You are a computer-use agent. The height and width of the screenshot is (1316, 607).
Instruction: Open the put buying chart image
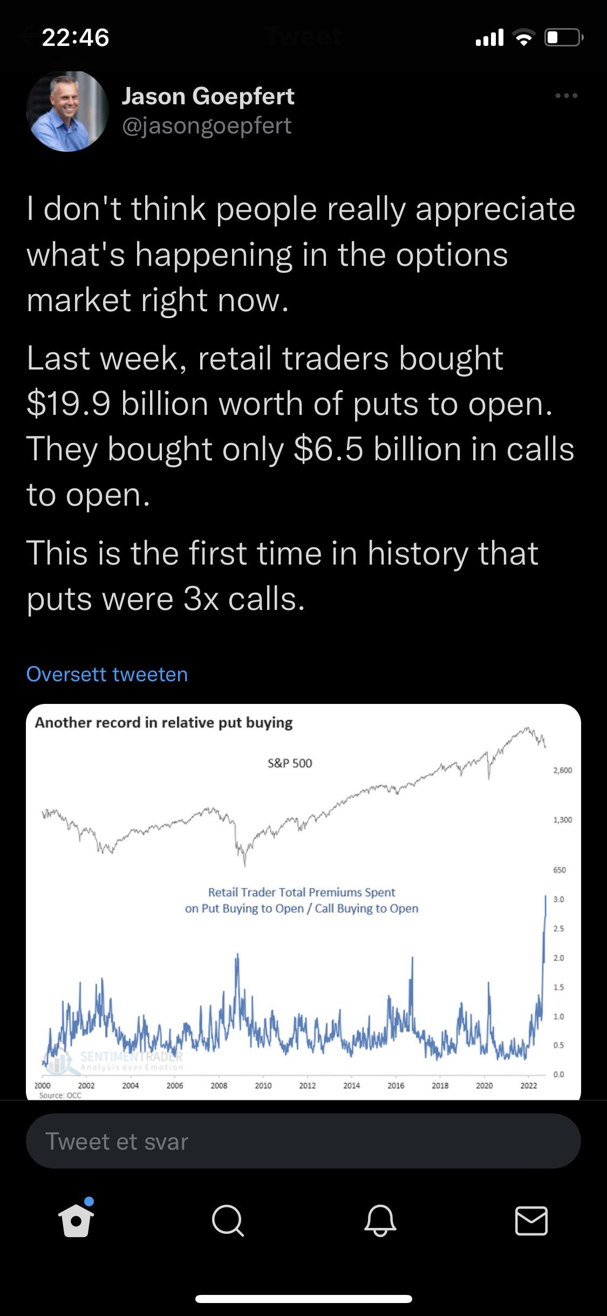(303, 901)
